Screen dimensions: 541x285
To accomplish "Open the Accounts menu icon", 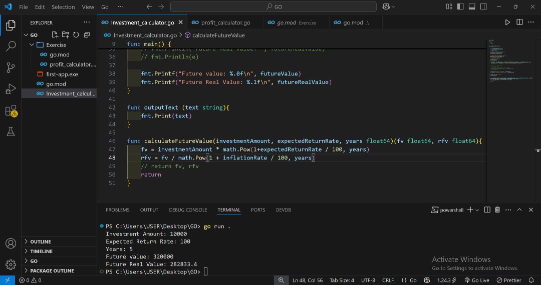I will pyautogui.click(x=11, y=243).
